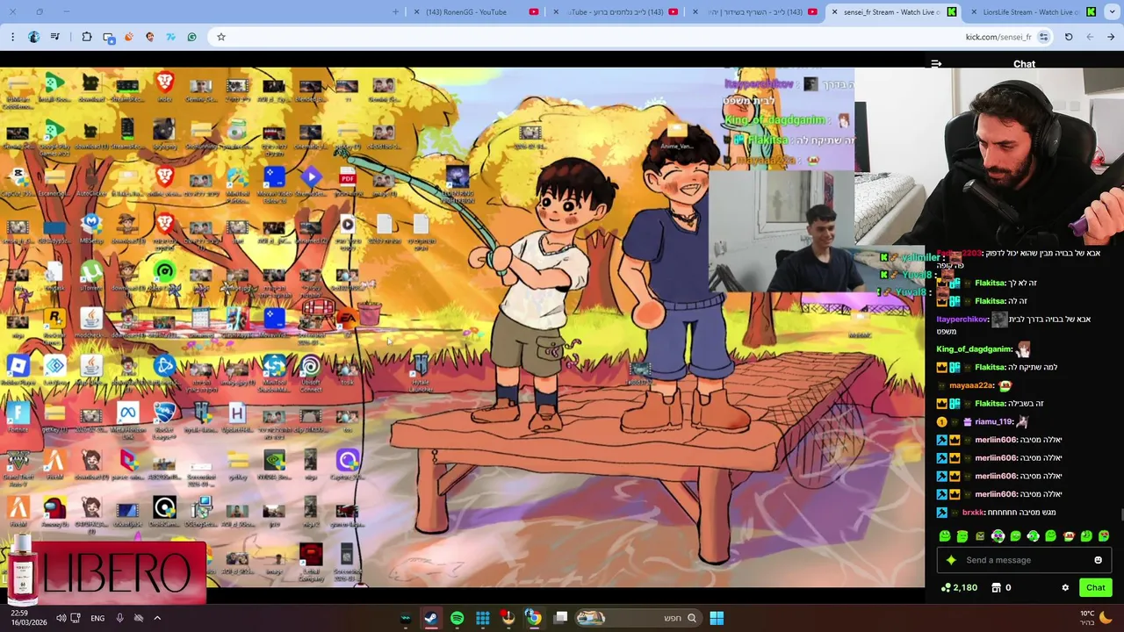Open the blue grid app on taskbar
The width and height of the screenshot is (1124, 632).
(482, 618)
